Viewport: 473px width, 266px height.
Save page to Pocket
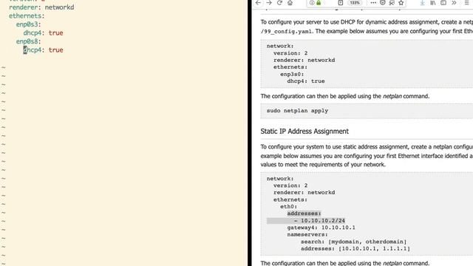383,3
